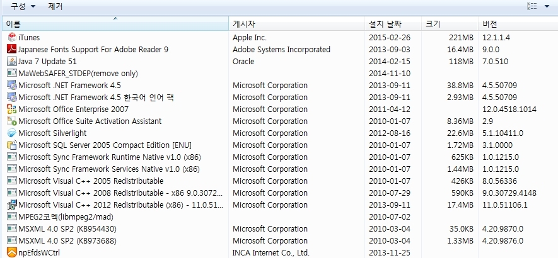Click the Microsoft Silverlight icon

[x=11, y=133]
